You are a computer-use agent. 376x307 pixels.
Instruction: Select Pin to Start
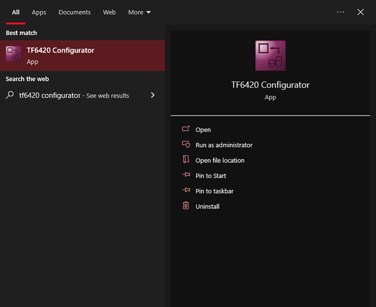coord(211,176)
